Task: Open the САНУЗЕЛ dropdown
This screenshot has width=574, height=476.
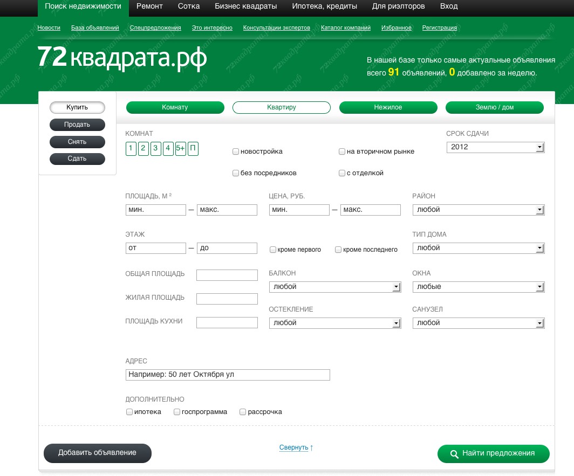Action: coord(479,323)
